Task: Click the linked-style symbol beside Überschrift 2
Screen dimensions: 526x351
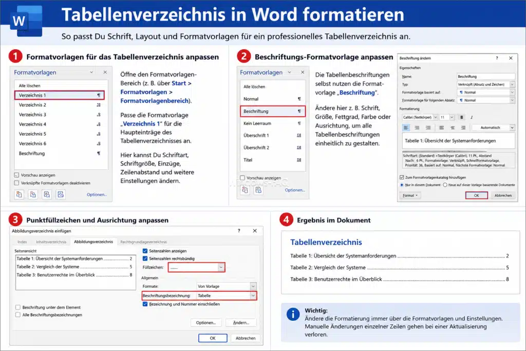Action: coord(299,147)
